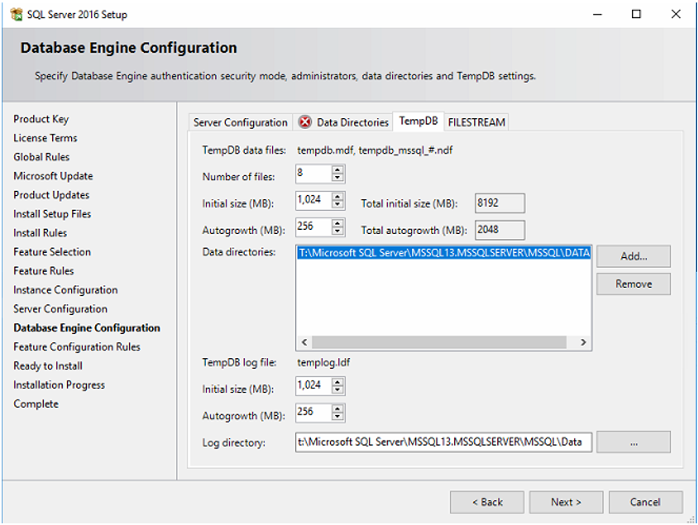Select Product Key step in sidebar
Image resolution: width=698 pixels, height=525 pixels.
point(41,119)
